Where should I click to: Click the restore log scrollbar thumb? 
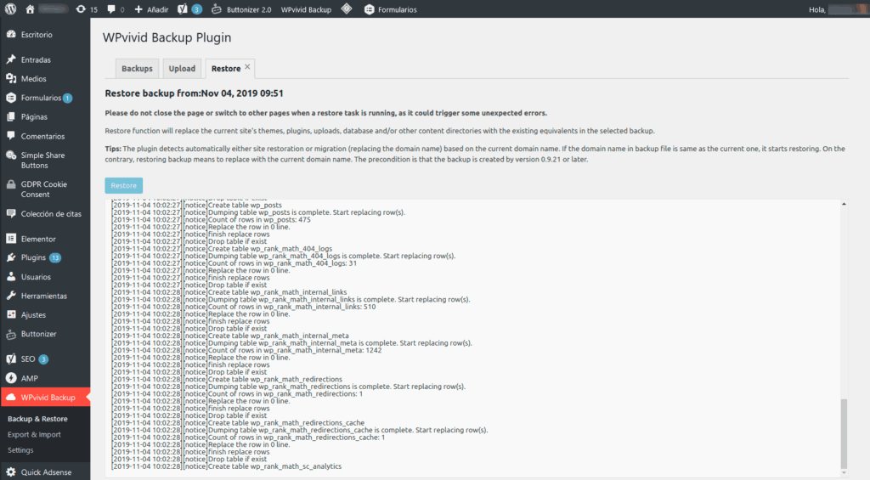(x=843, y=433)
